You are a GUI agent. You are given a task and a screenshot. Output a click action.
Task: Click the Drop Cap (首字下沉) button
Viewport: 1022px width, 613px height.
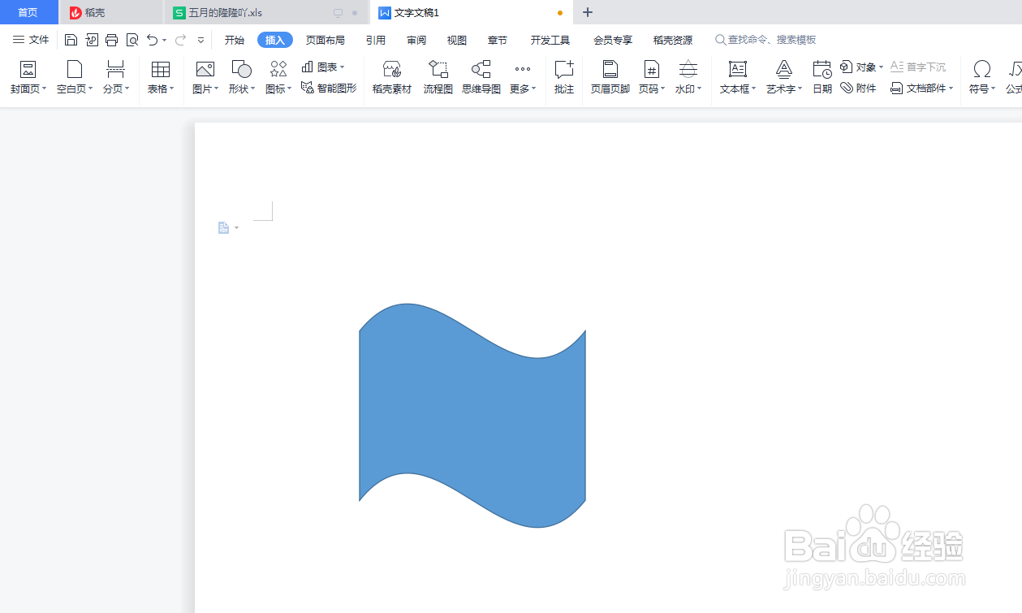pos(918,67)
